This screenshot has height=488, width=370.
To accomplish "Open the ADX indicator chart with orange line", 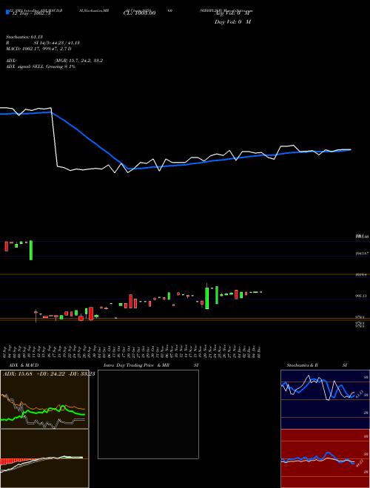I will 44,399.
